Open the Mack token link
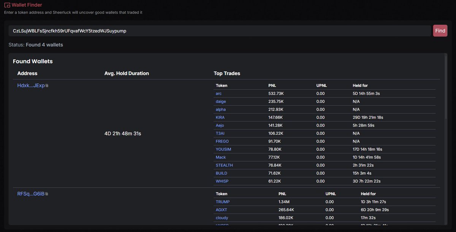This screenshot has width=456, height=232. (x=221, y=157)
